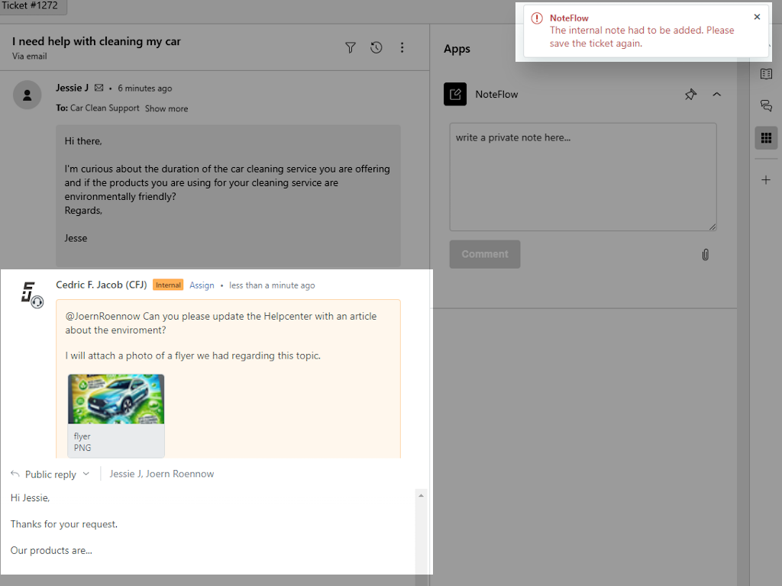Click the plus icon to add sidebar item
The image size is (782, 586).
pos(766,179)
